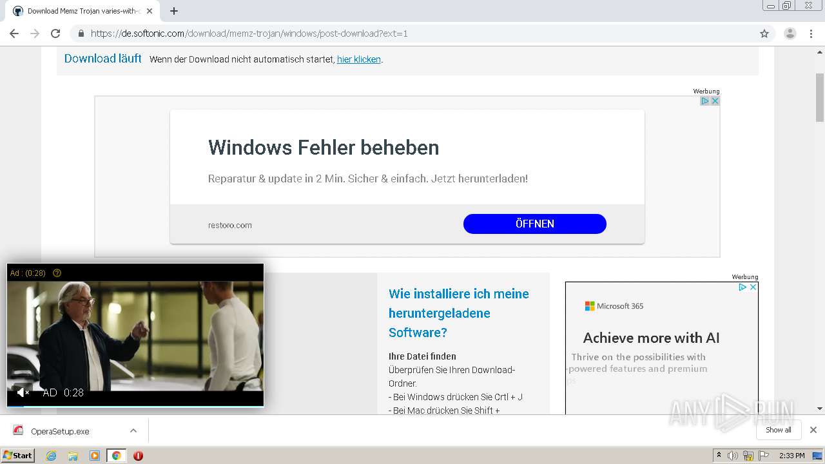
Task: Click Show all downloads
Action: (x=779, y=430)
